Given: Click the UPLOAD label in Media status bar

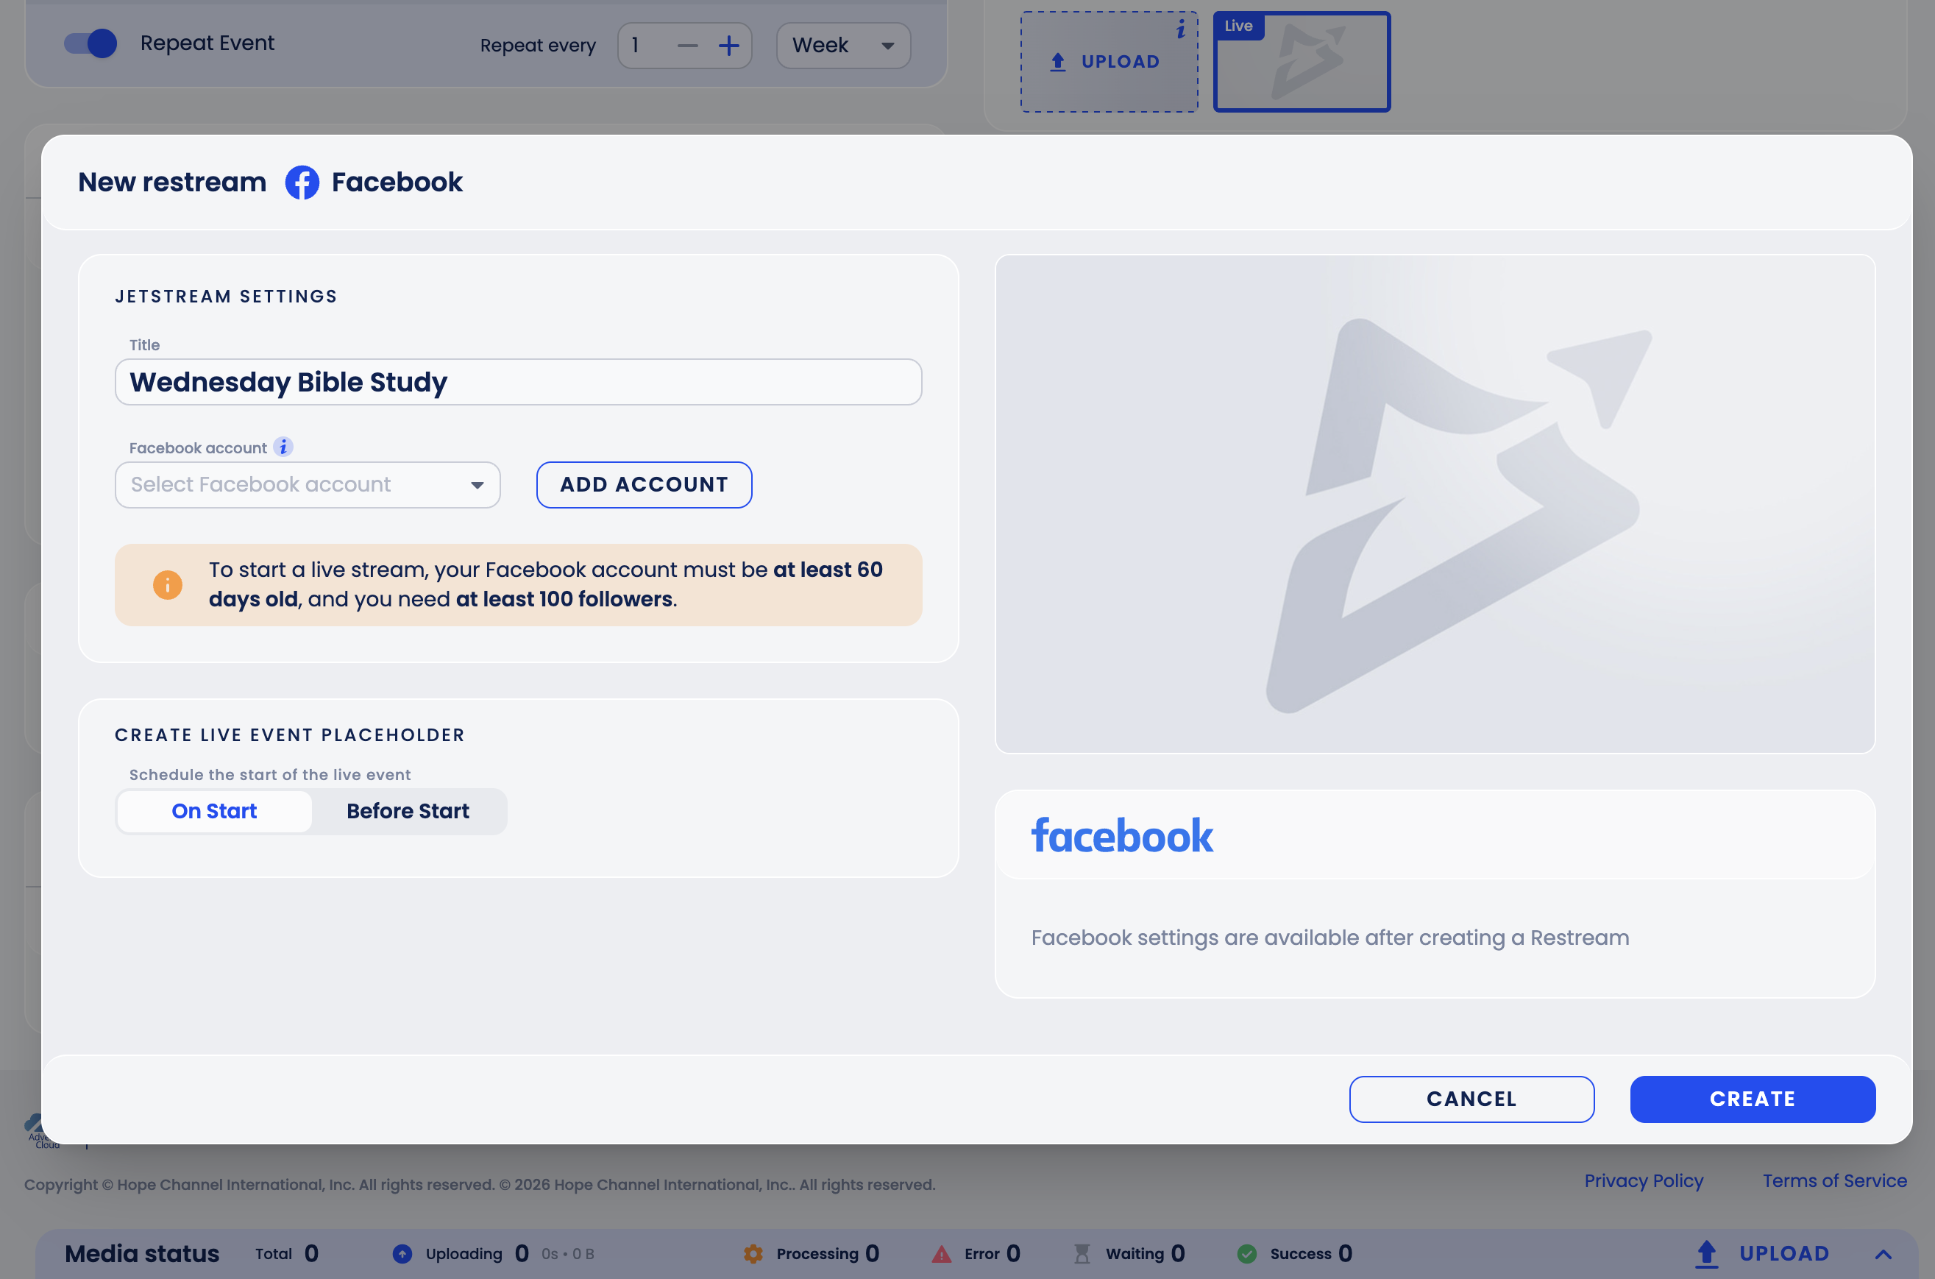Looking at the screenshot, I should (x=1783, y=1254).
